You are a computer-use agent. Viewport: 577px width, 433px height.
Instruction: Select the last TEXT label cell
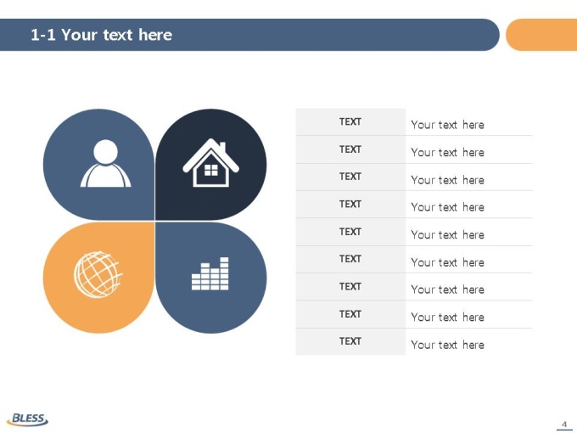350,341
